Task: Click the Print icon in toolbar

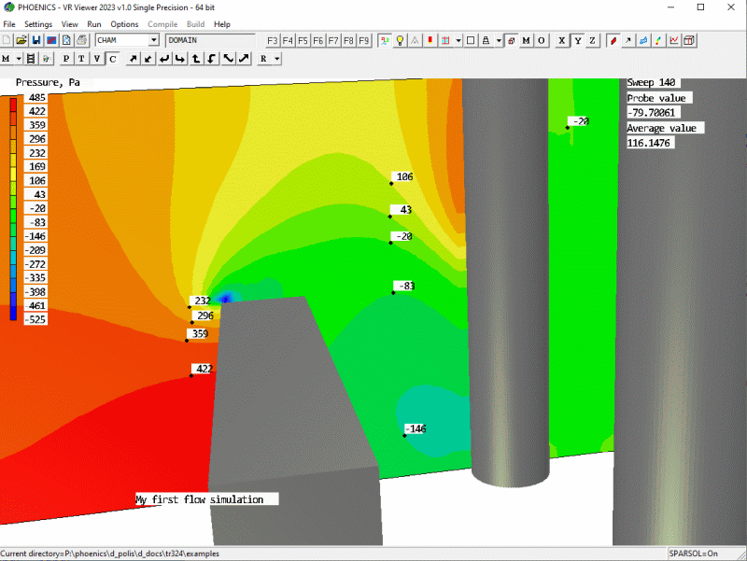Action: tap(81, 40)
